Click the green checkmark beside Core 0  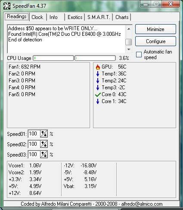[x=98, y=94]
